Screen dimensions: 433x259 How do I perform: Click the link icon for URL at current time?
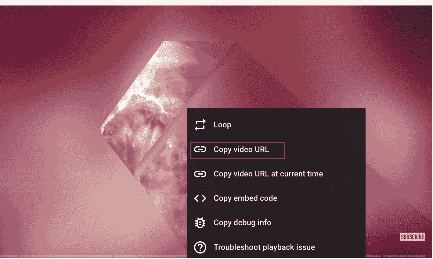(x=200, y=174)
